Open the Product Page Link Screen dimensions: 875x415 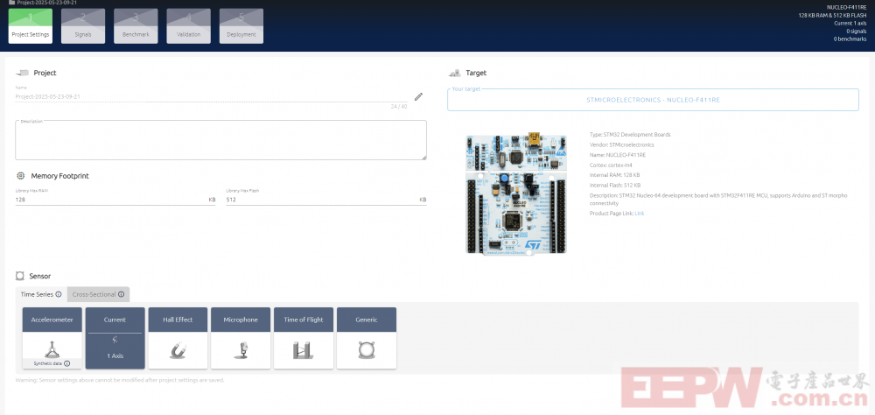[x=640, y=214]
